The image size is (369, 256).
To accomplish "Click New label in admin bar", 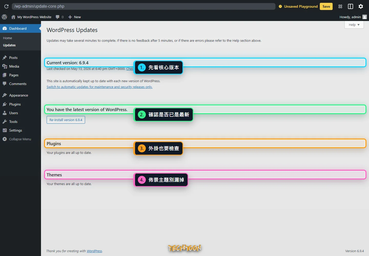I will pyautogui.click(x=77, y=17).
